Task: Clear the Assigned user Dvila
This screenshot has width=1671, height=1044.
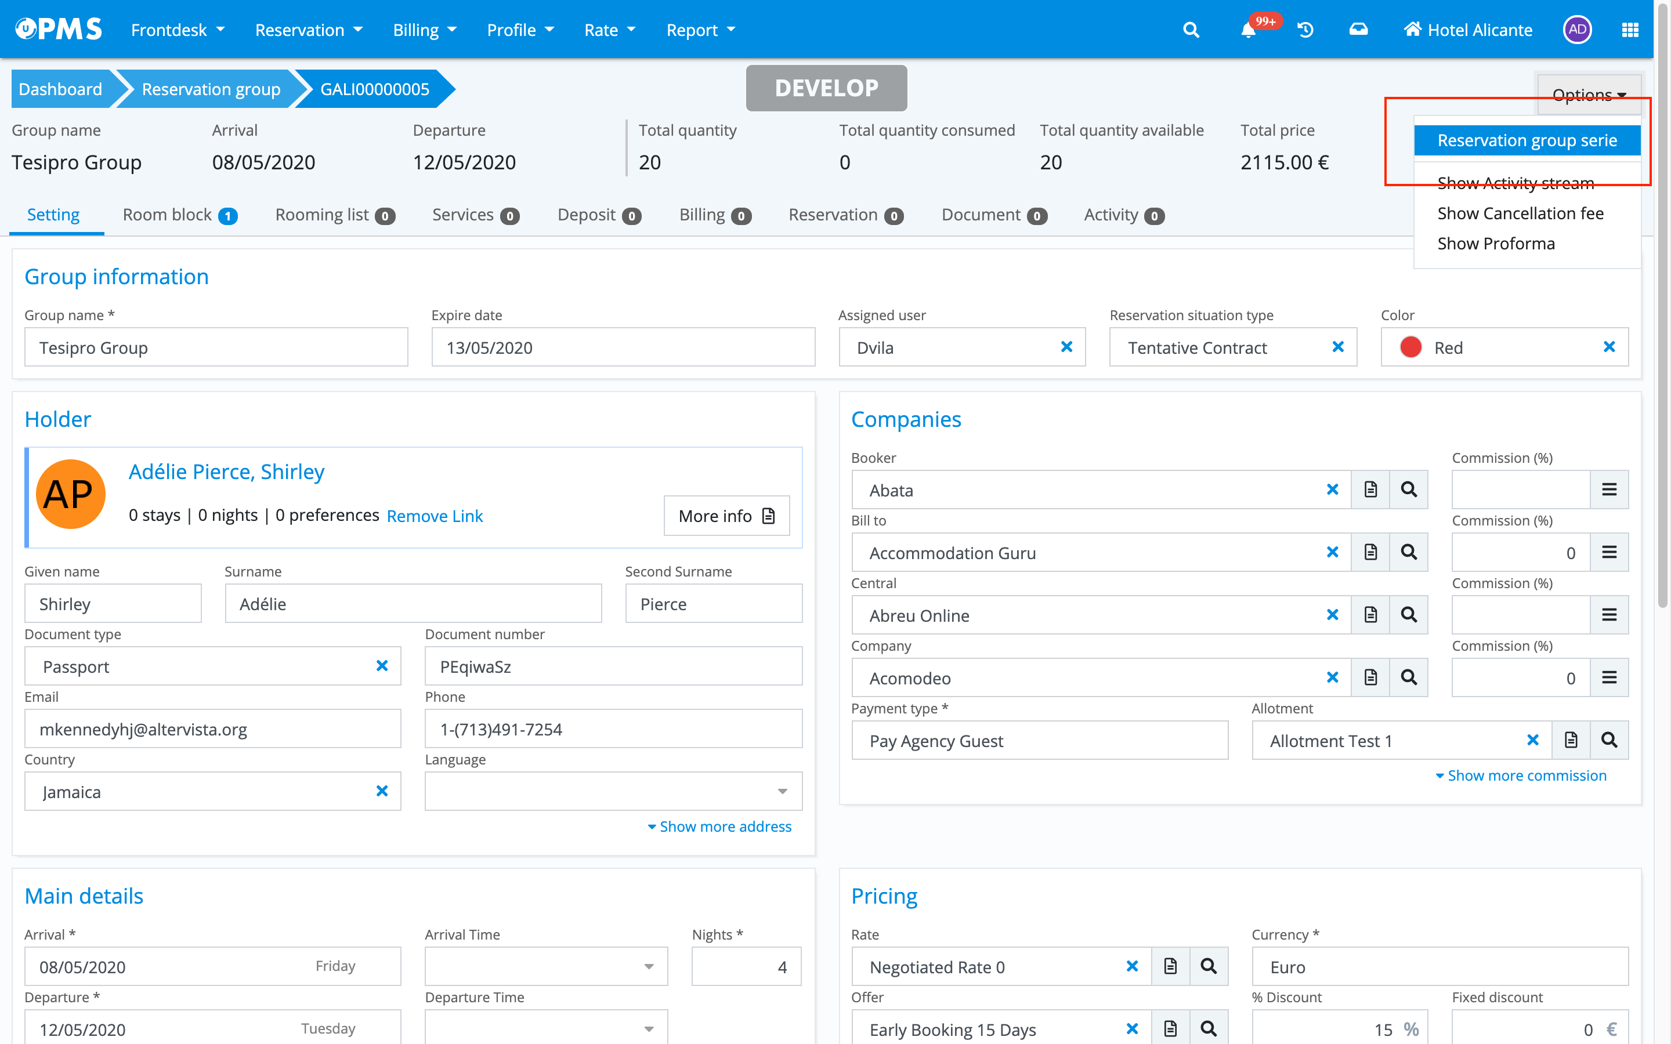Action: (x=1066, y=347)
